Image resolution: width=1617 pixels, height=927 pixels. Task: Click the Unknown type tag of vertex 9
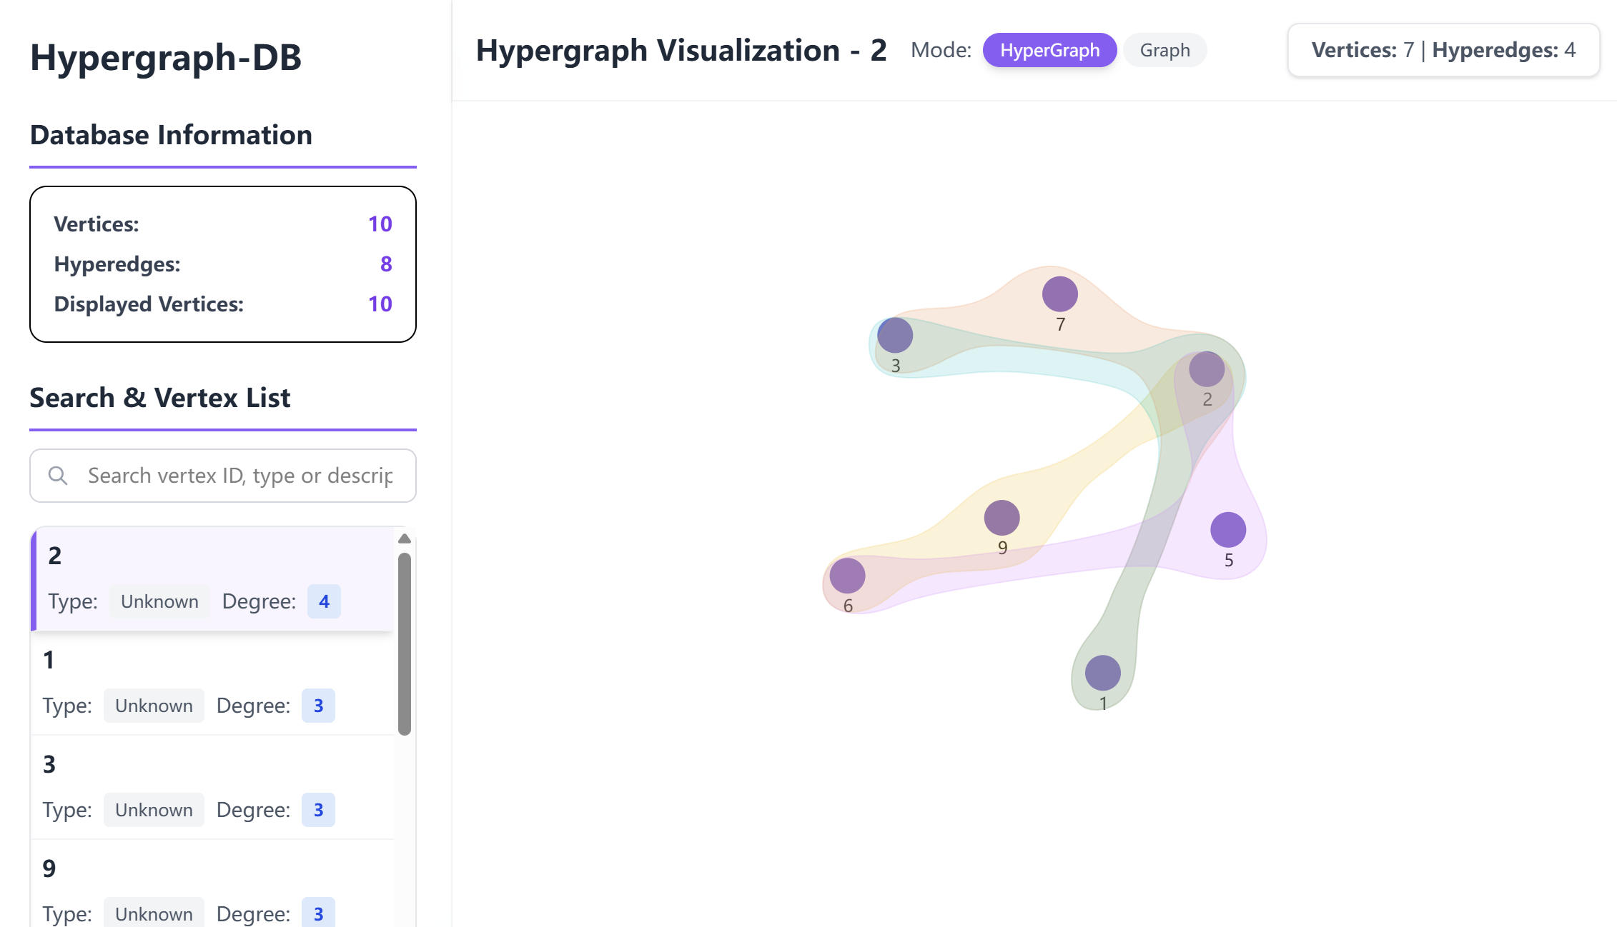(x=154, y=912)
